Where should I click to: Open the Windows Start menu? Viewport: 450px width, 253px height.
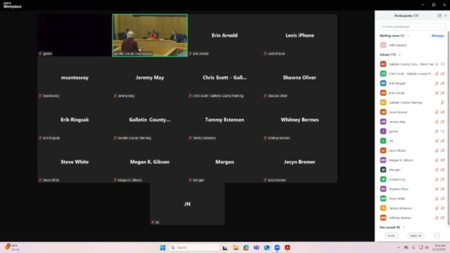[x=162, y=247]
